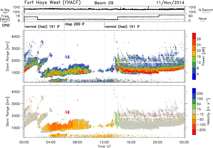213x148 pixels.
Task: Click the 'Nave' legend label
Action: pos(203,19)
